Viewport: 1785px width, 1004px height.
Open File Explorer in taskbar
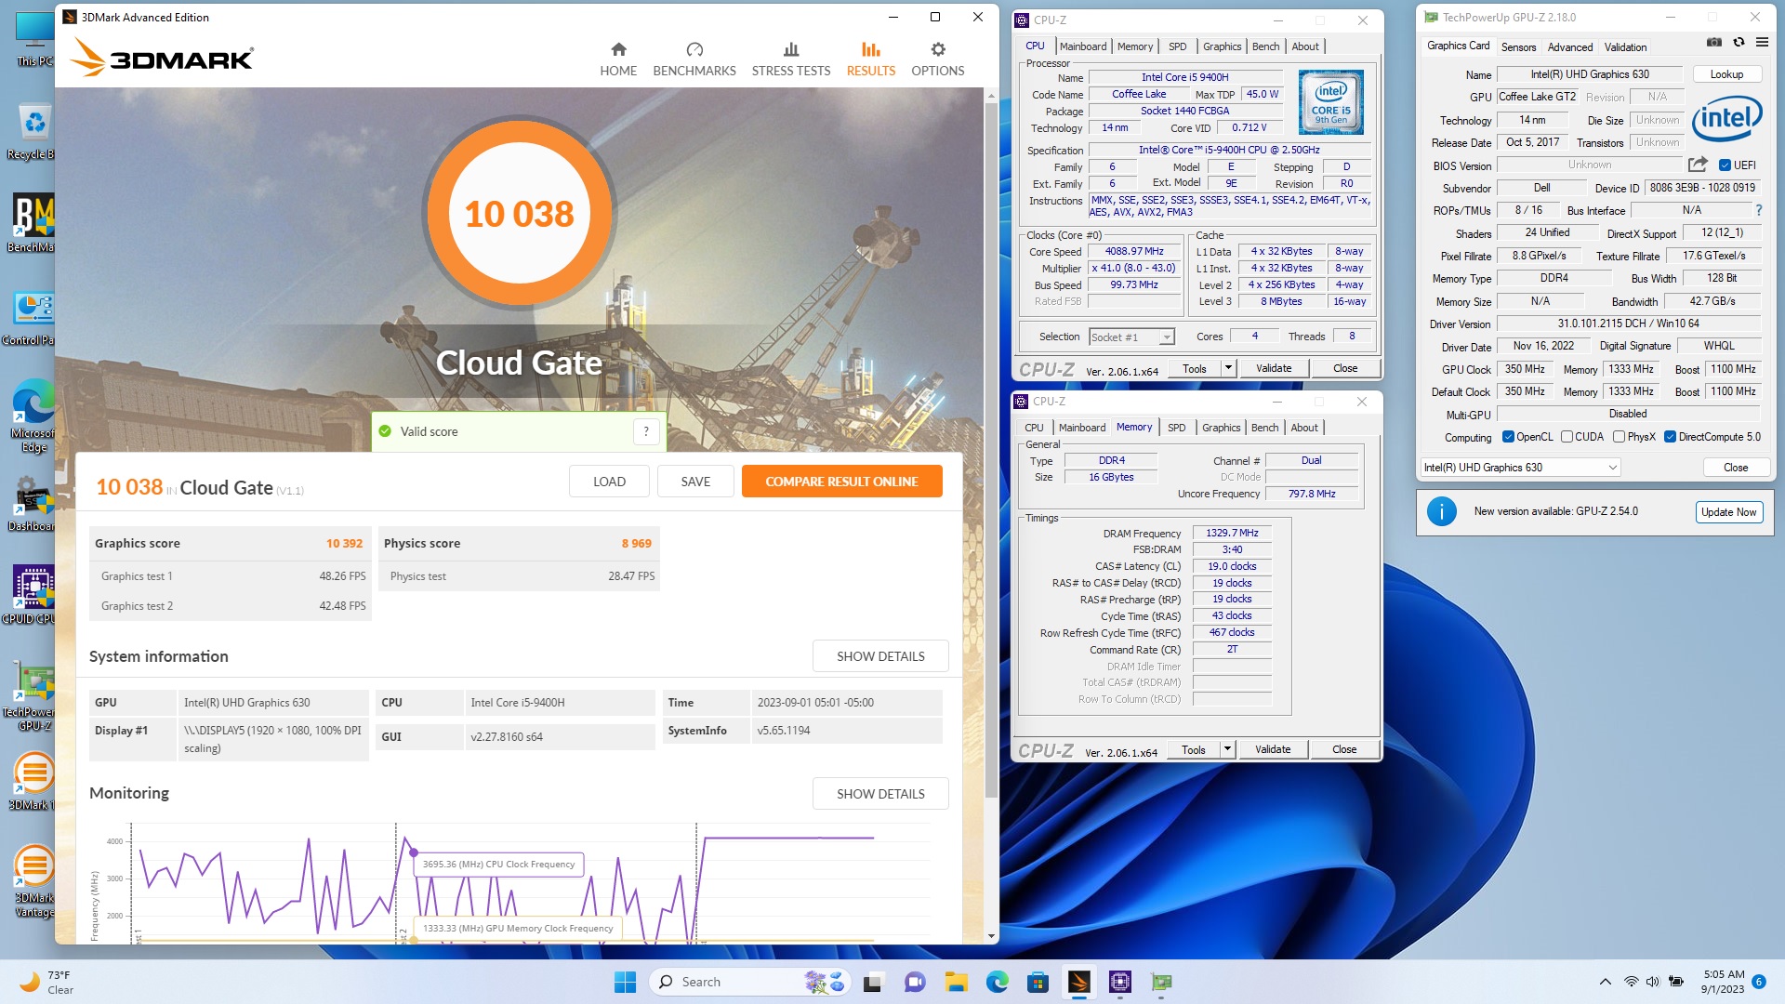pos(956,982)
